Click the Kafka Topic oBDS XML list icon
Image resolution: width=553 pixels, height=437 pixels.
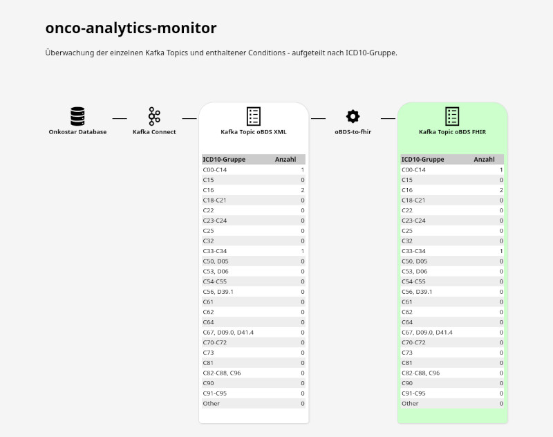(x=254, y=116)
